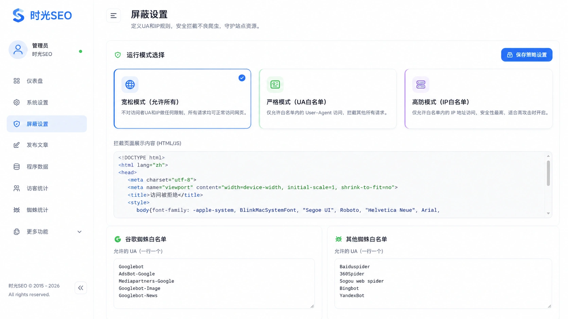This screenshot has width=568, height=319.
Task: Click the green online status dot
Action: click(81, 52)
